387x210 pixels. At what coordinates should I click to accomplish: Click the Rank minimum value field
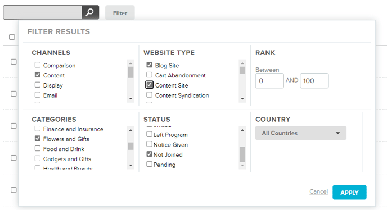tap(269, 81)
